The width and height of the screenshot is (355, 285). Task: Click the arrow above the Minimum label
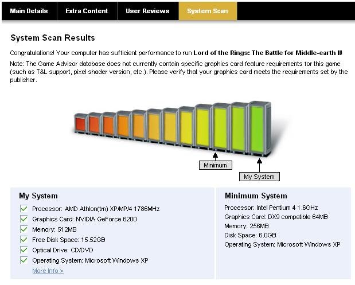click(215, 157)
